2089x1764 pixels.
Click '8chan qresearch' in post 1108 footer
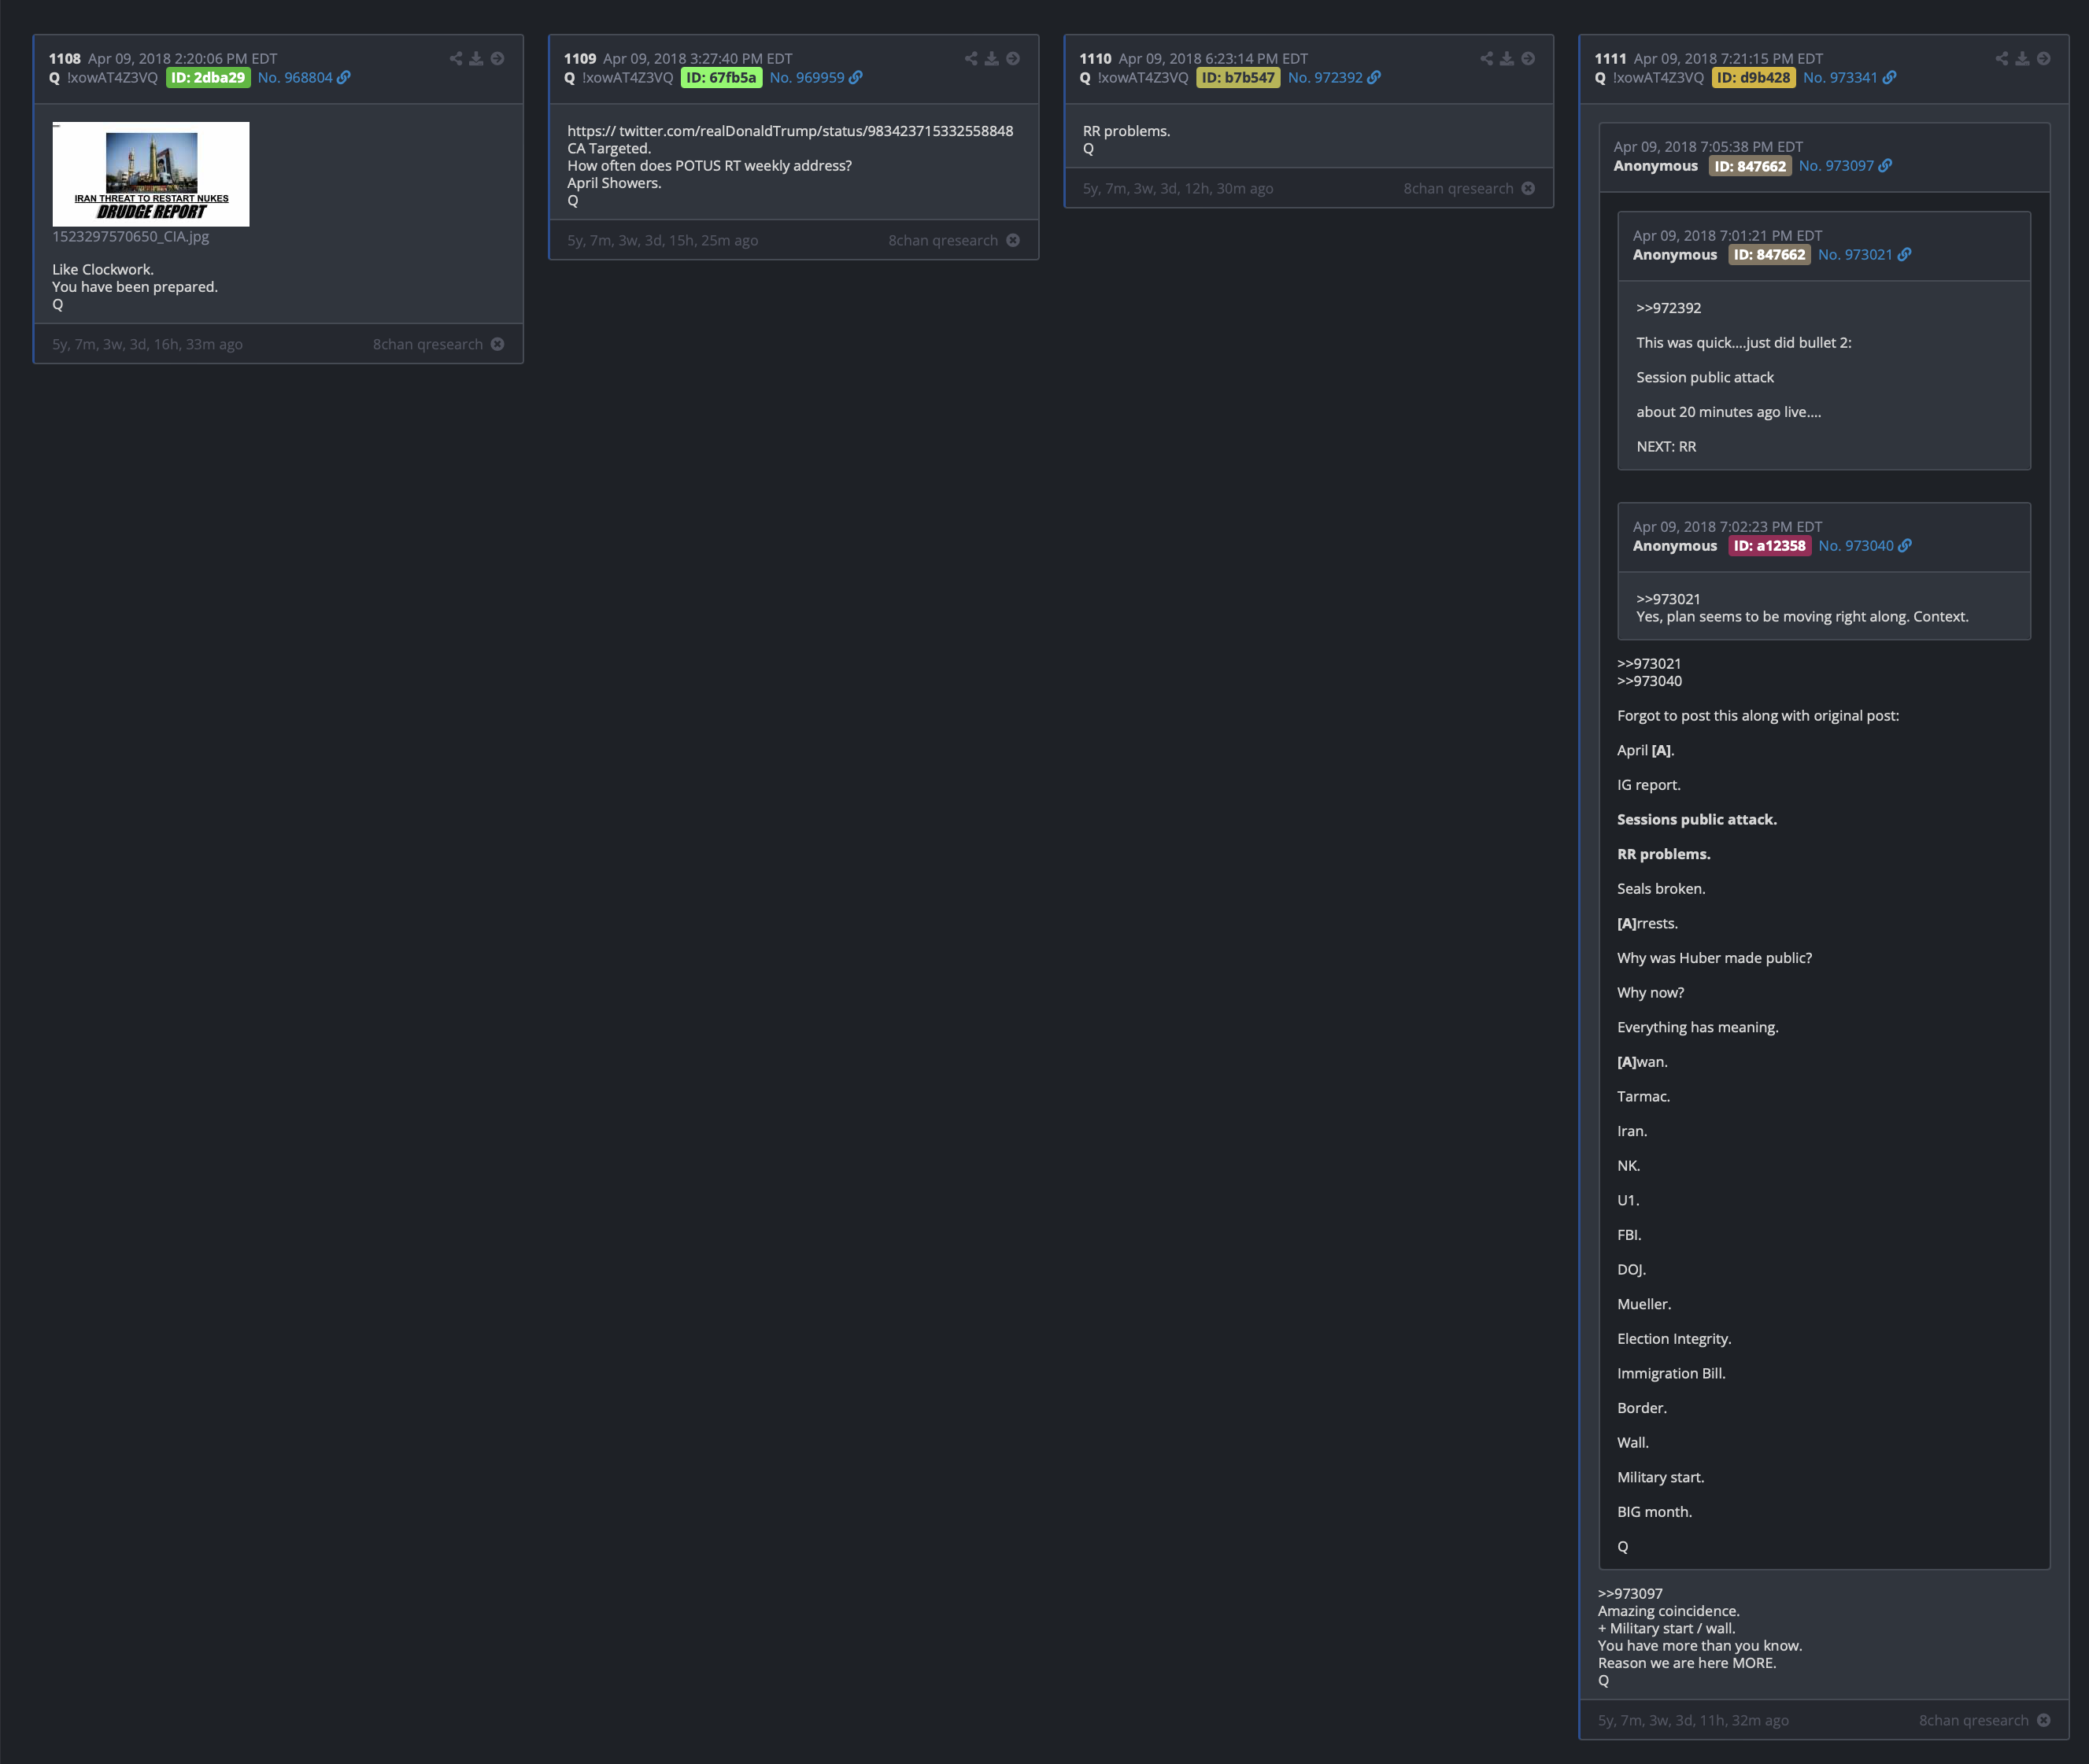pyautogui.click(x=428, y=344)
